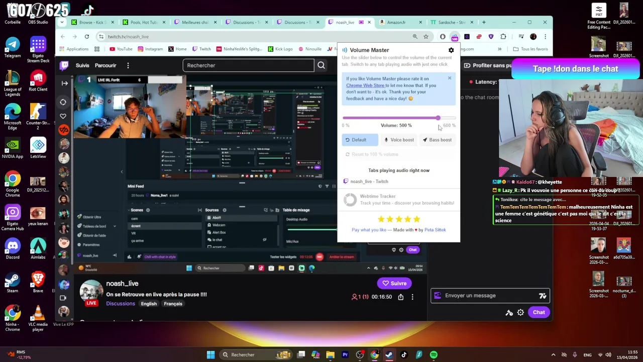Open stream options three-dot menu
Viewport: 643px width, 362px height.
coord(412,297)
